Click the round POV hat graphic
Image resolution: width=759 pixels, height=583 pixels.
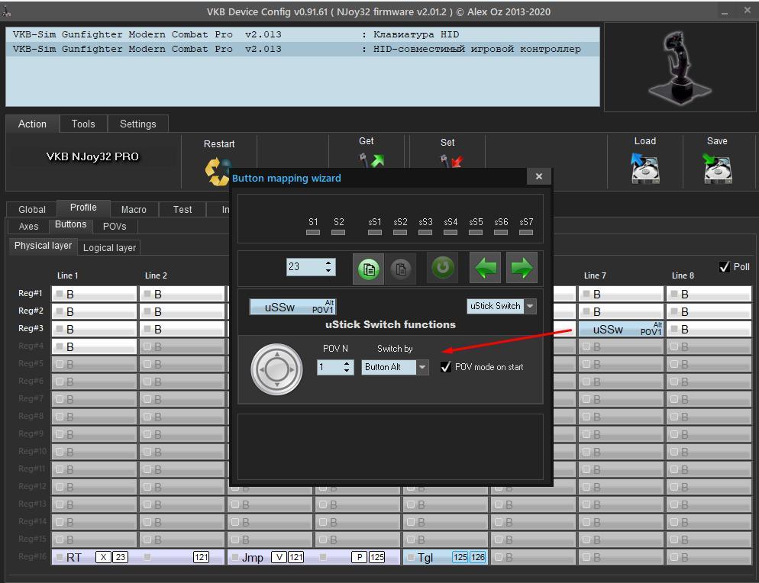click(x=277, y=369)
